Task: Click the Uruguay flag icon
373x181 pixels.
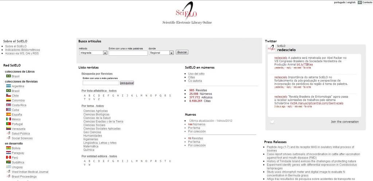Action: pos(9,167)
